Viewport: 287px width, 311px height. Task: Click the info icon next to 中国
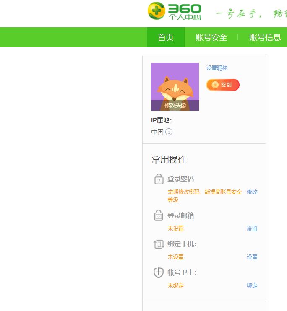(169, 132)
